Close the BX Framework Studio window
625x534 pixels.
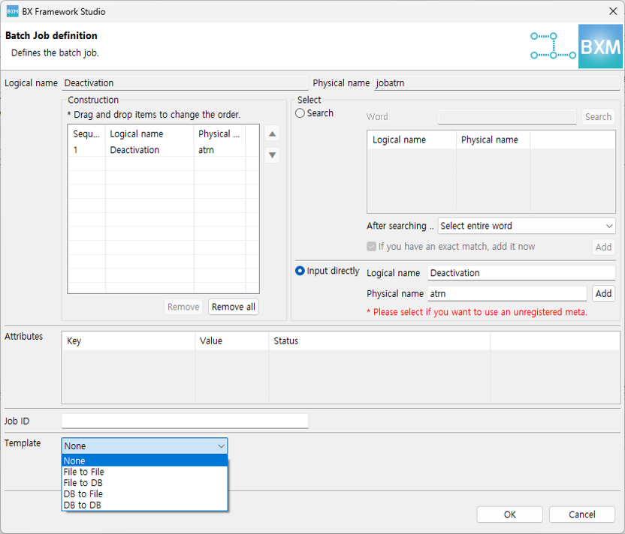tap(612, 11)
